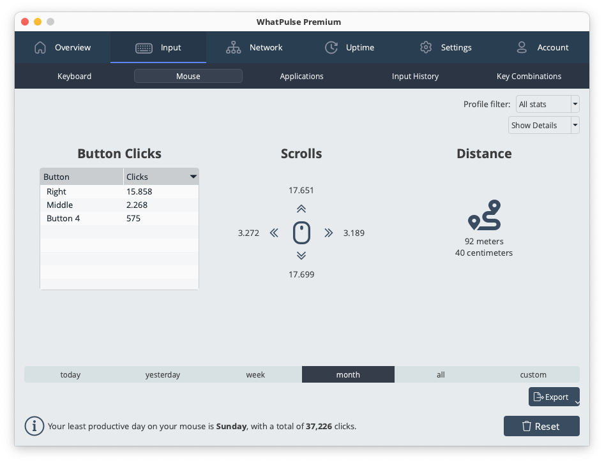Open the Profile filter dropdown
Image resolution: width=604 pixels, height=463 pixels.
[x=574, y=104]
